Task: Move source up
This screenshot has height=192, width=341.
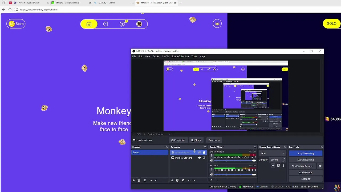Action: (189, 181)
